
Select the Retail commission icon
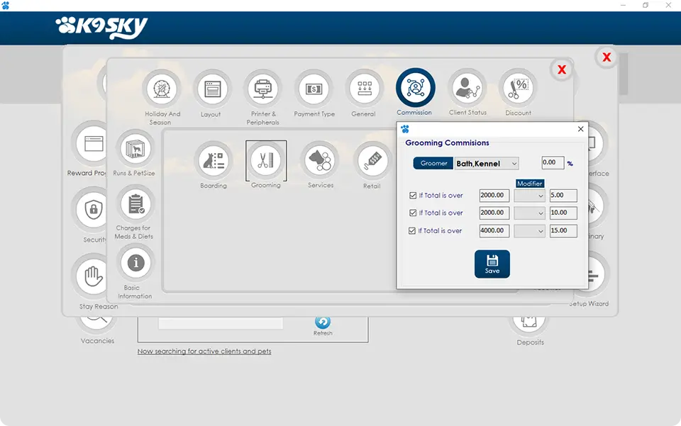(372, 162)
